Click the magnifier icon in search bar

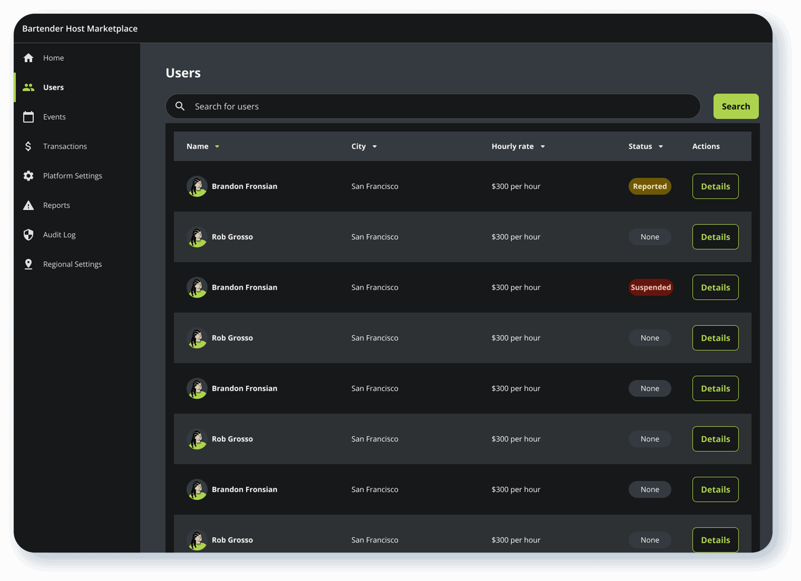(x=180, y=106)
